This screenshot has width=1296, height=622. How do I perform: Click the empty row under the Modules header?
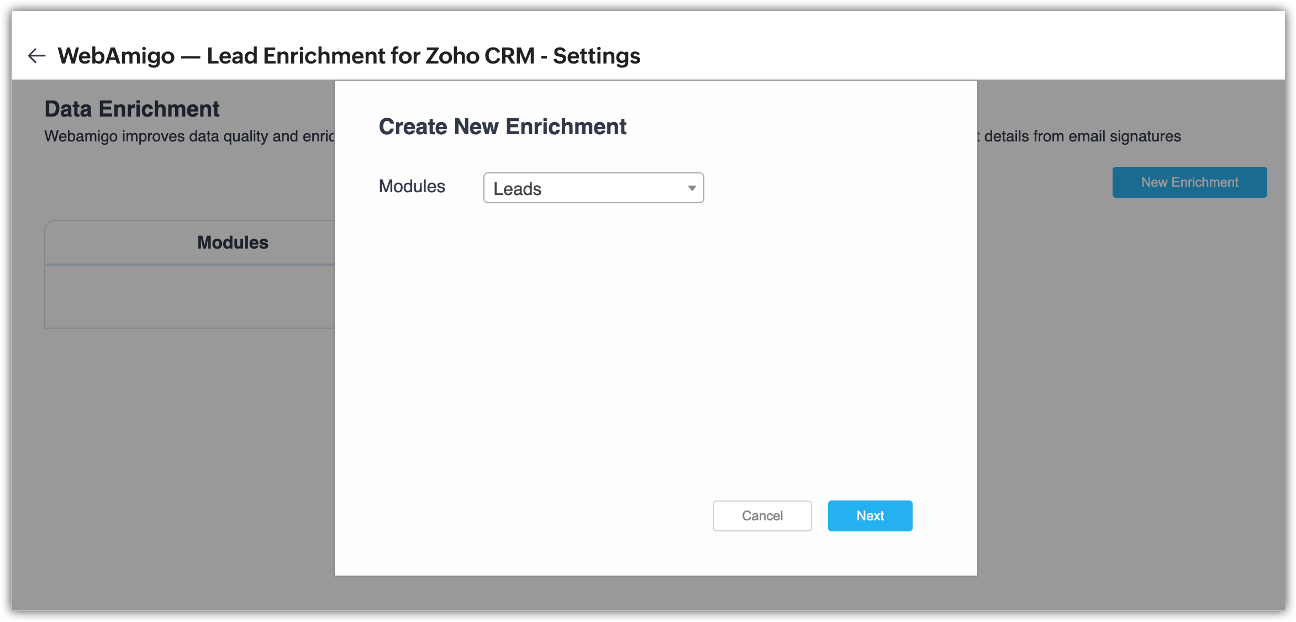click(x=189, y=297)
